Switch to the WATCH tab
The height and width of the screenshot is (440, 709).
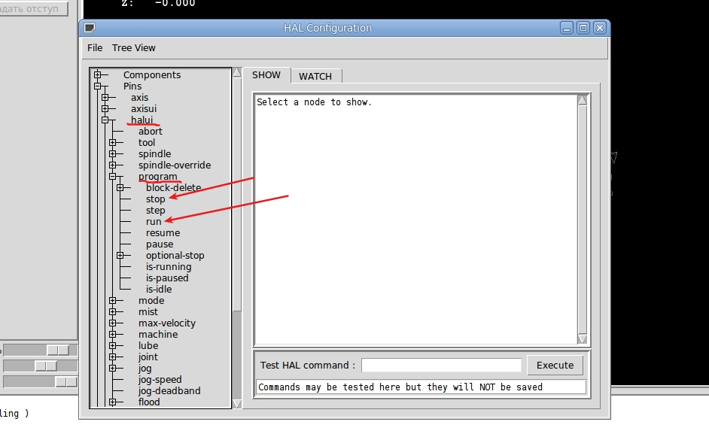coord(315,77)
